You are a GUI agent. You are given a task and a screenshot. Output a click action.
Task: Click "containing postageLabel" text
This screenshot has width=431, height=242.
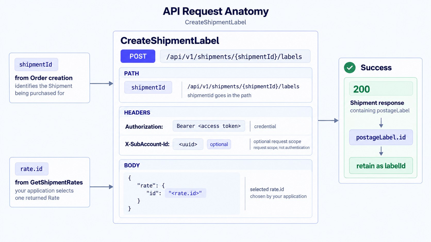tap(380, 111)
